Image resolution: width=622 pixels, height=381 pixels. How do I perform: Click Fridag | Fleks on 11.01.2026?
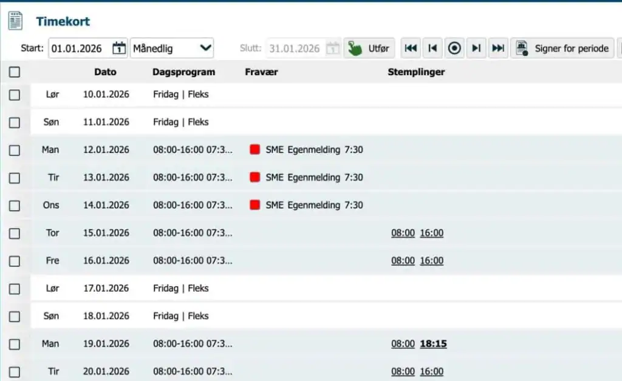click(x=181, y=122)
